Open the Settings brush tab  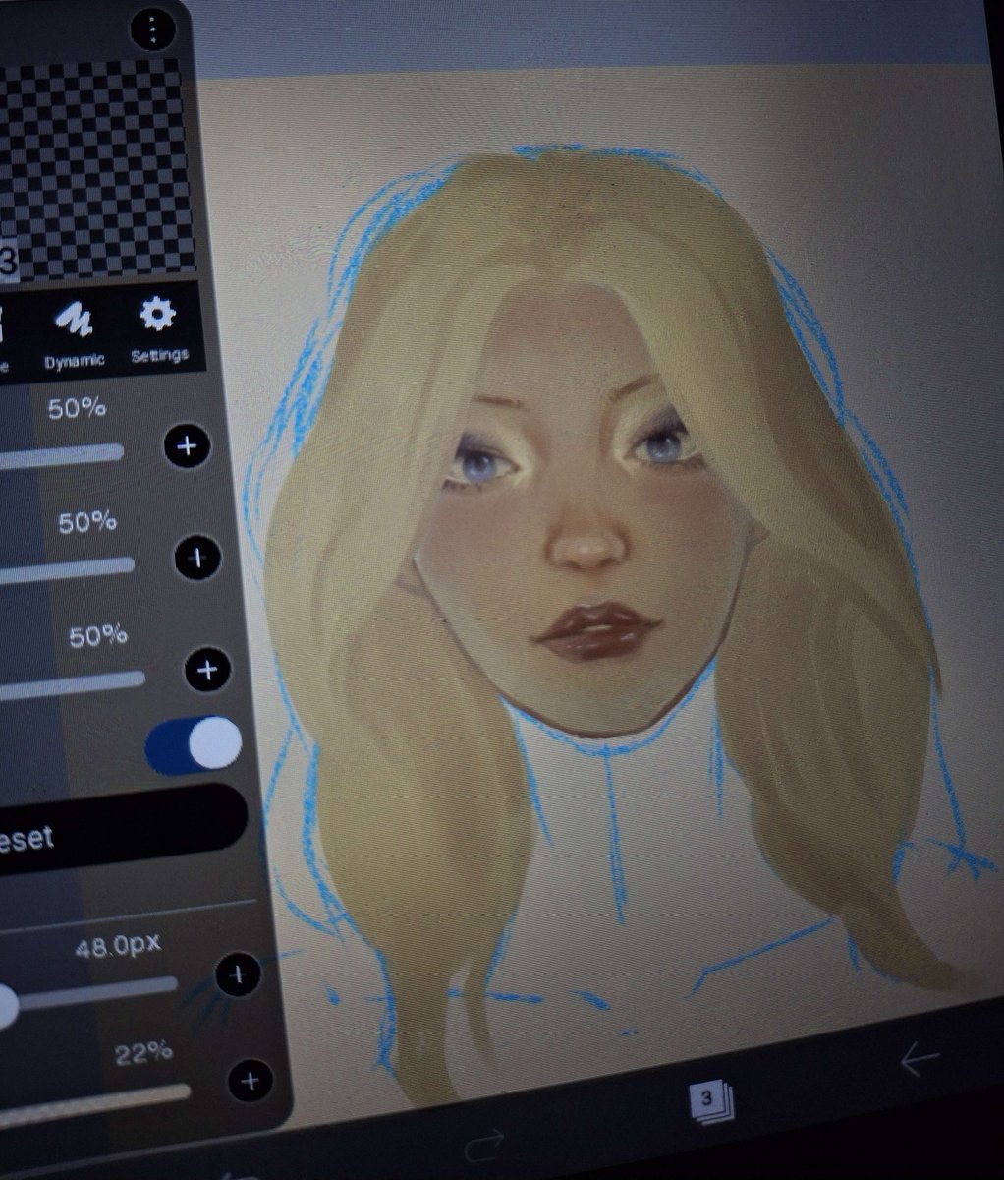click(159, 329)
